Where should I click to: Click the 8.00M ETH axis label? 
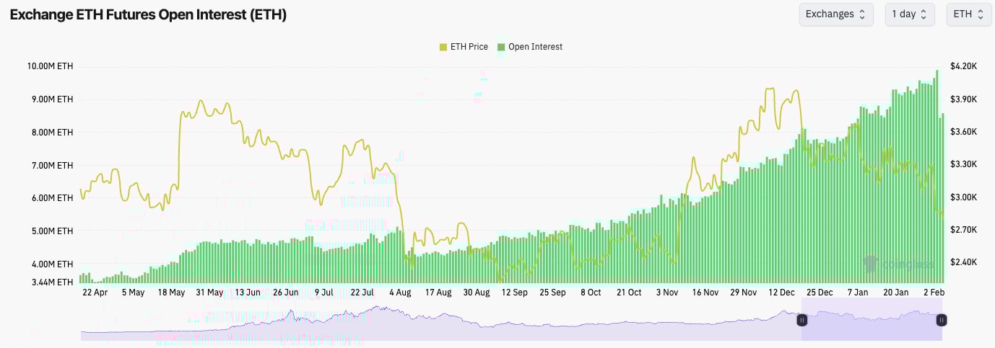51,133
